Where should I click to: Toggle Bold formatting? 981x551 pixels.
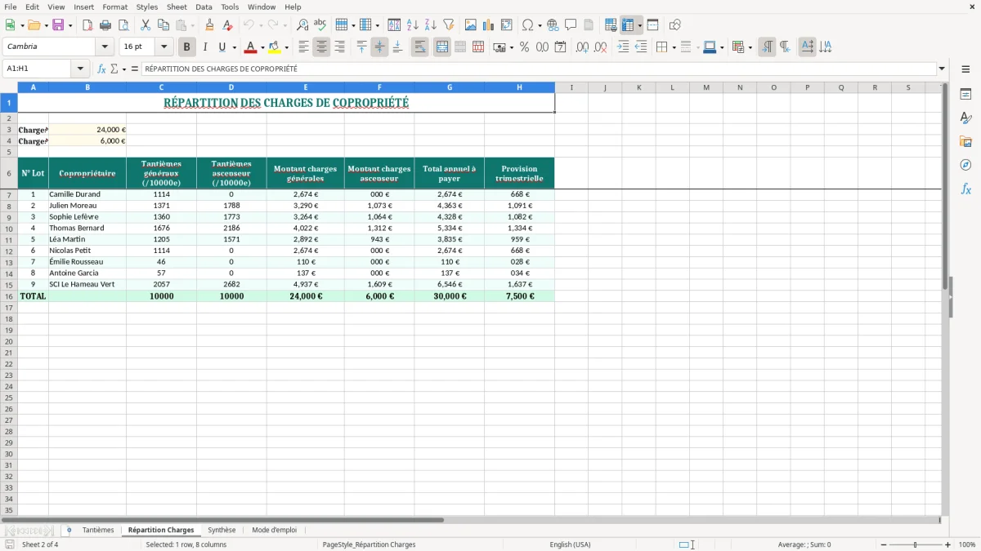(x=186, y=47)
